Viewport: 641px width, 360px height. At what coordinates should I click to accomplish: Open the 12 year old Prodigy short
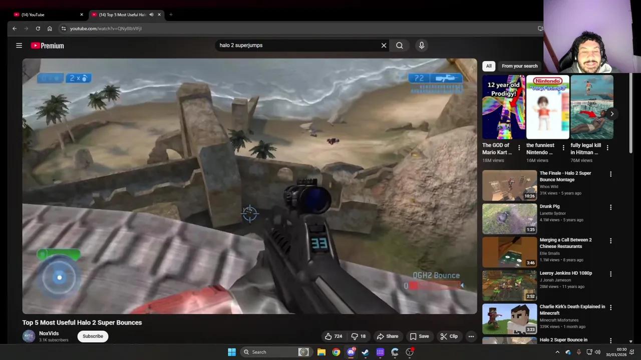coord(503,107)
